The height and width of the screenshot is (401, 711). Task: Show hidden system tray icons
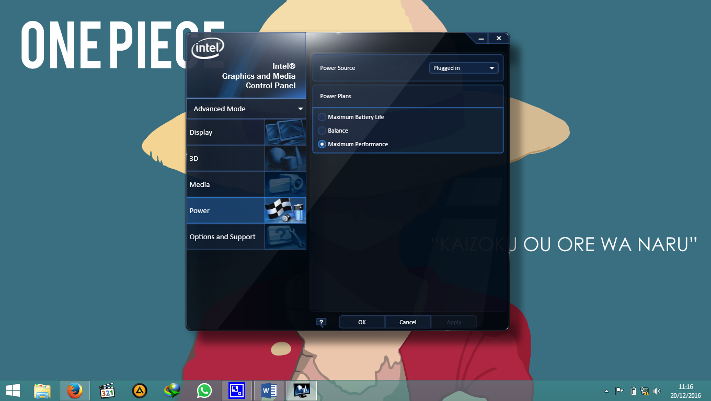tap(606, 391)
